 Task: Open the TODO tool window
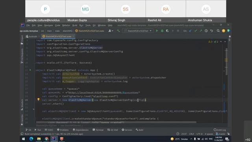[49, 130]
